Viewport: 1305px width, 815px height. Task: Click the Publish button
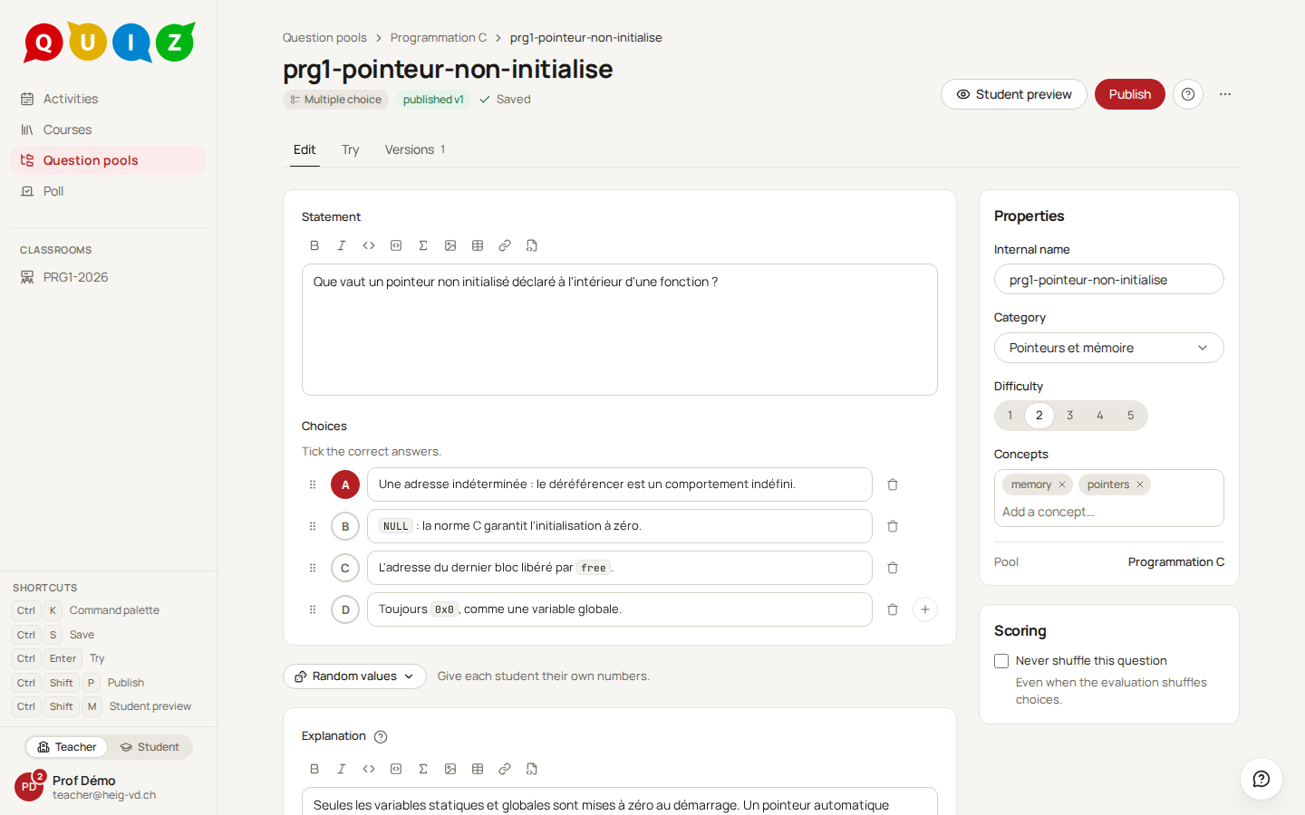coord(1130,94)
